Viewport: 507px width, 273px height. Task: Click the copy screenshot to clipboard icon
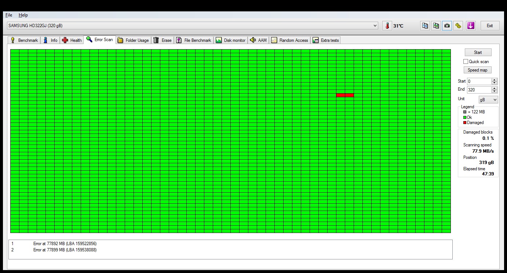436,26
